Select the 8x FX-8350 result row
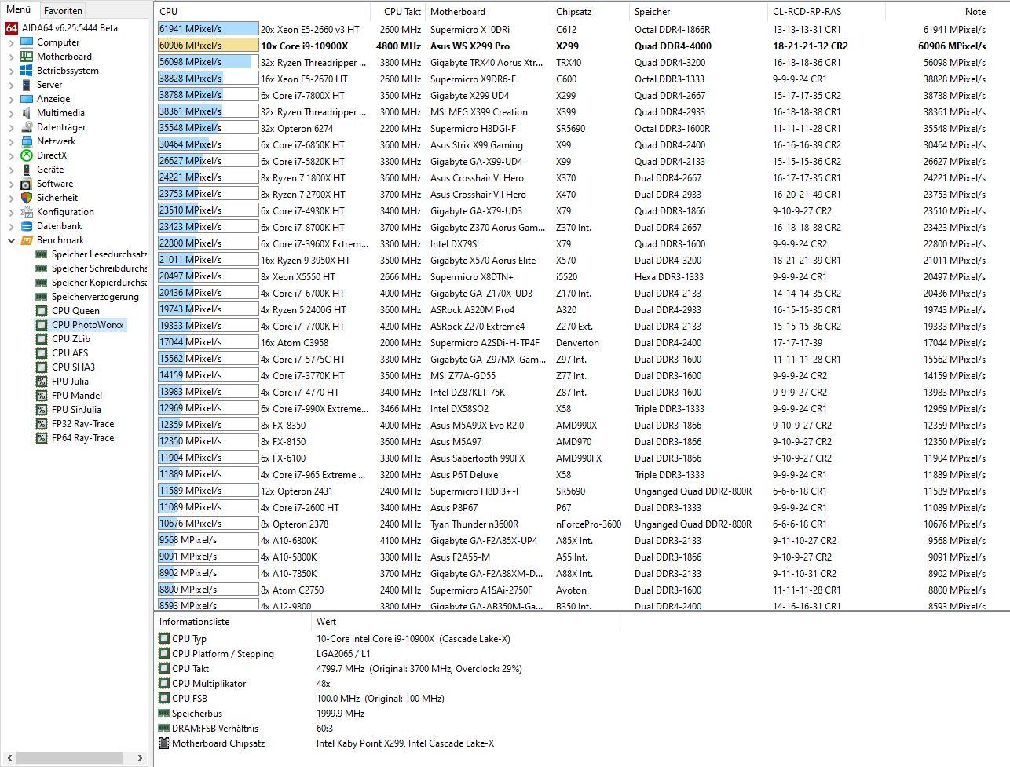The height and width of the screenshot is (767, 1010). 572,425
